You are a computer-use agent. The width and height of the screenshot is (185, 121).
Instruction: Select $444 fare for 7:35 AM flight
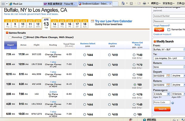(84, 55)
